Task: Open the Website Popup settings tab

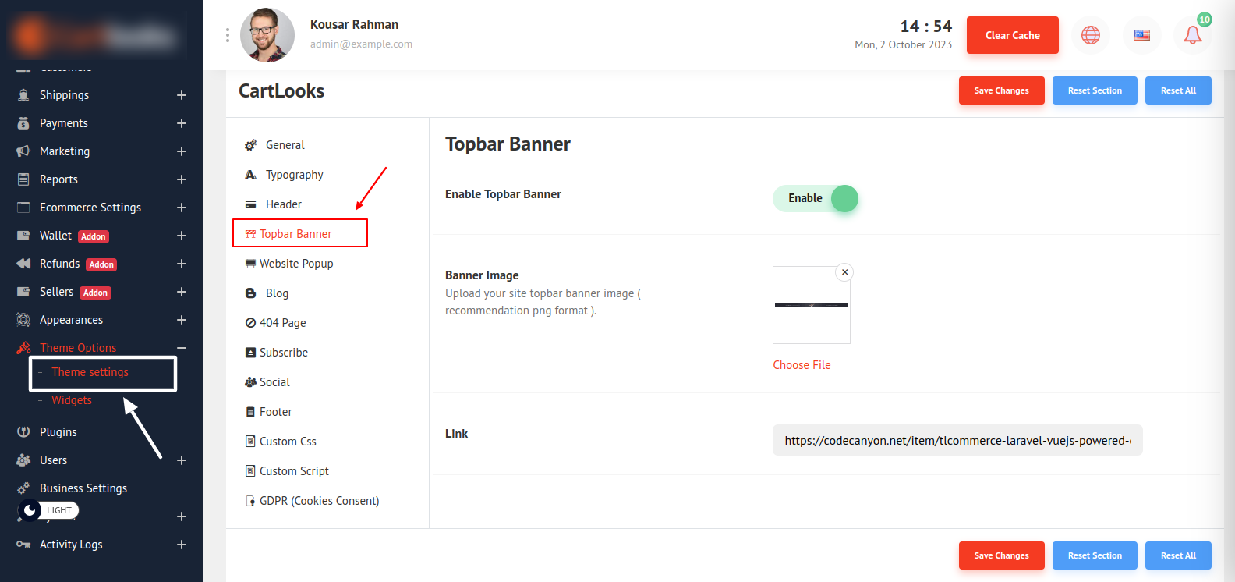Action: [x=295, y=264]
